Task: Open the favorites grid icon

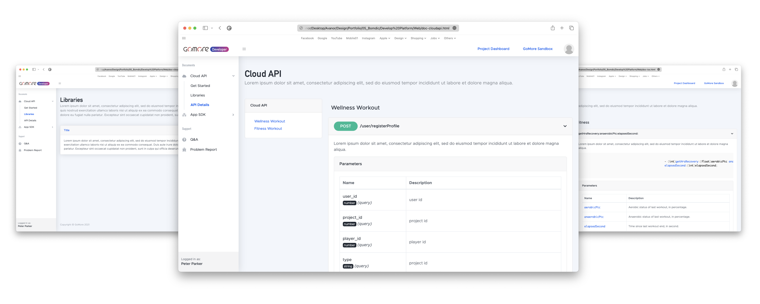Action: click(x=184, y=38)
